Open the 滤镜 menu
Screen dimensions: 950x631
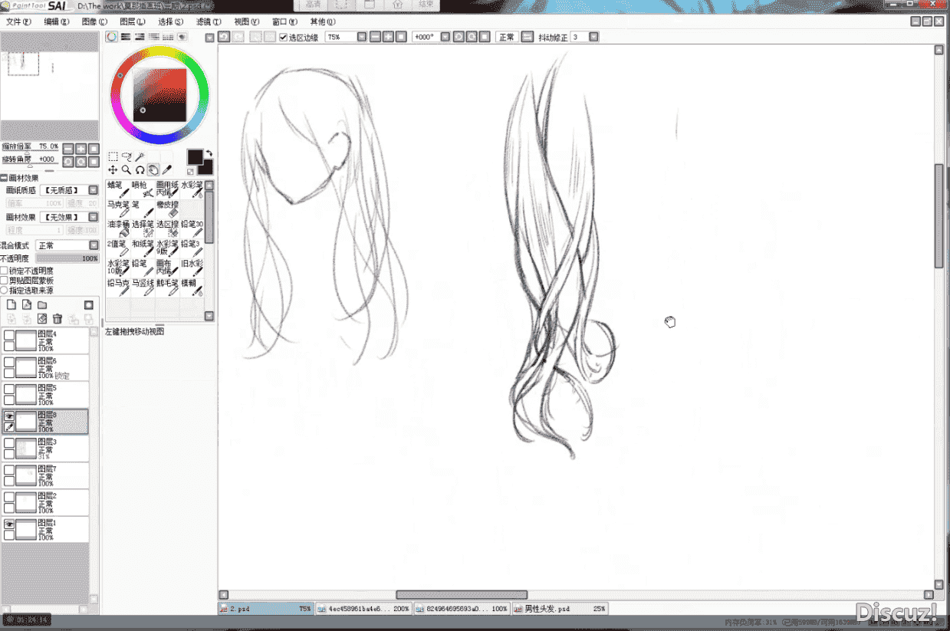(x=209, y=21)
